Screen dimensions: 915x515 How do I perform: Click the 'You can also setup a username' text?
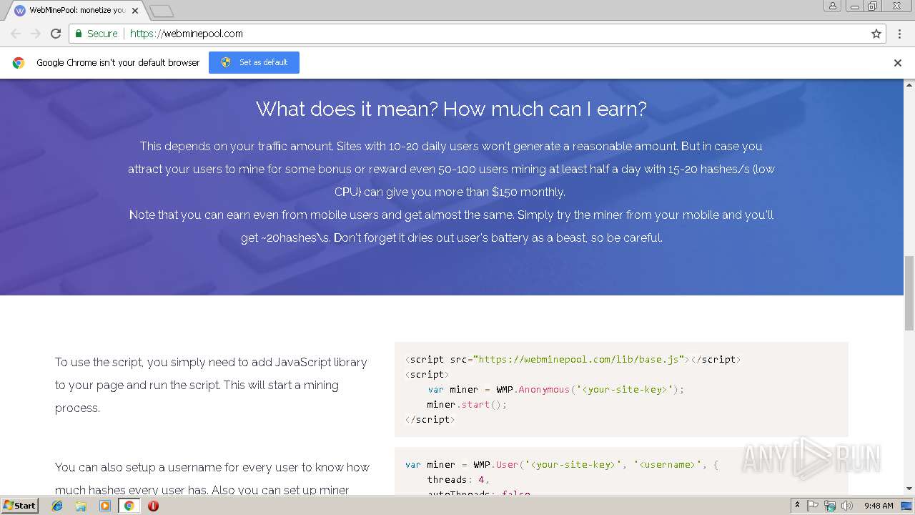tap(212, 479)
